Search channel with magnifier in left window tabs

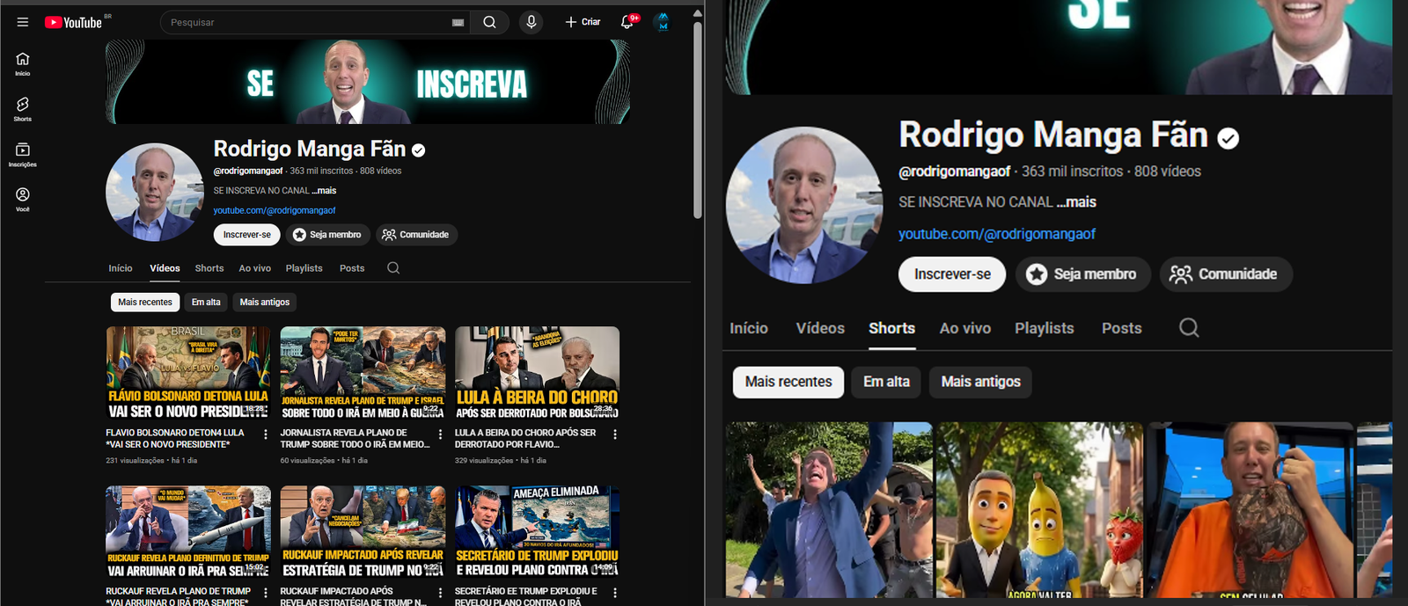[x=393, y=268]
